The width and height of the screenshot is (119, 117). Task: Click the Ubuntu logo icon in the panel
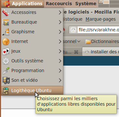click(x=6, y=4)
